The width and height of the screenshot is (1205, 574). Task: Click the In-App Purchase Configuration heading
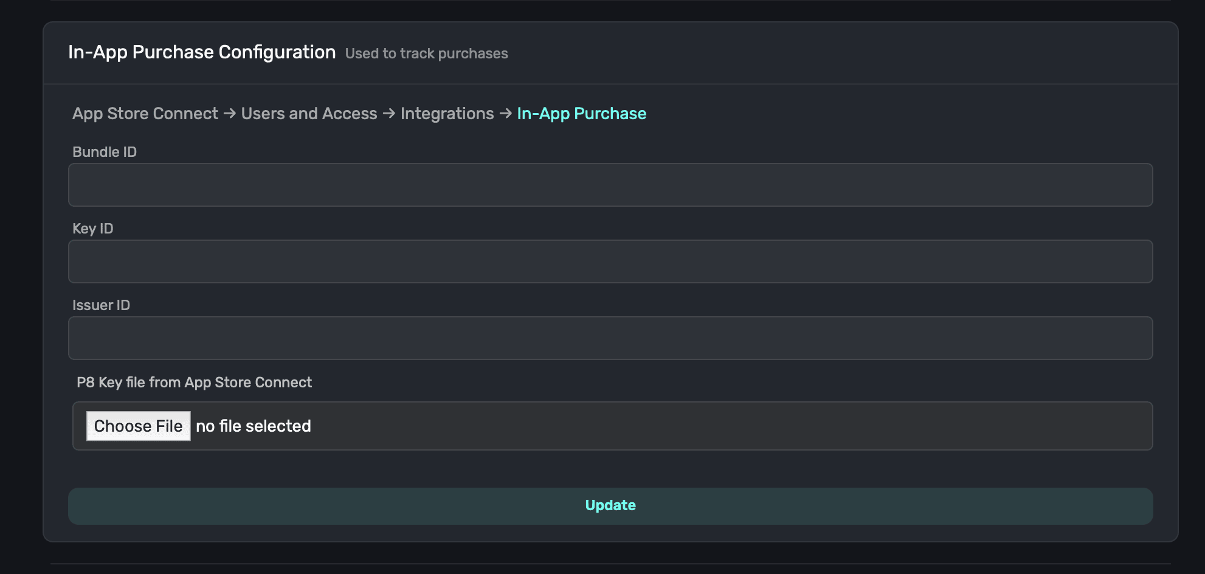pyautogui.click(x=202, y=52)
